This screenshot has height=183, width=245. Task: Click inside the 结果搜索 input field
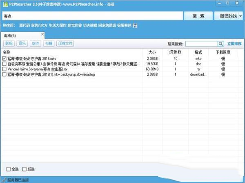pos(201,44)
